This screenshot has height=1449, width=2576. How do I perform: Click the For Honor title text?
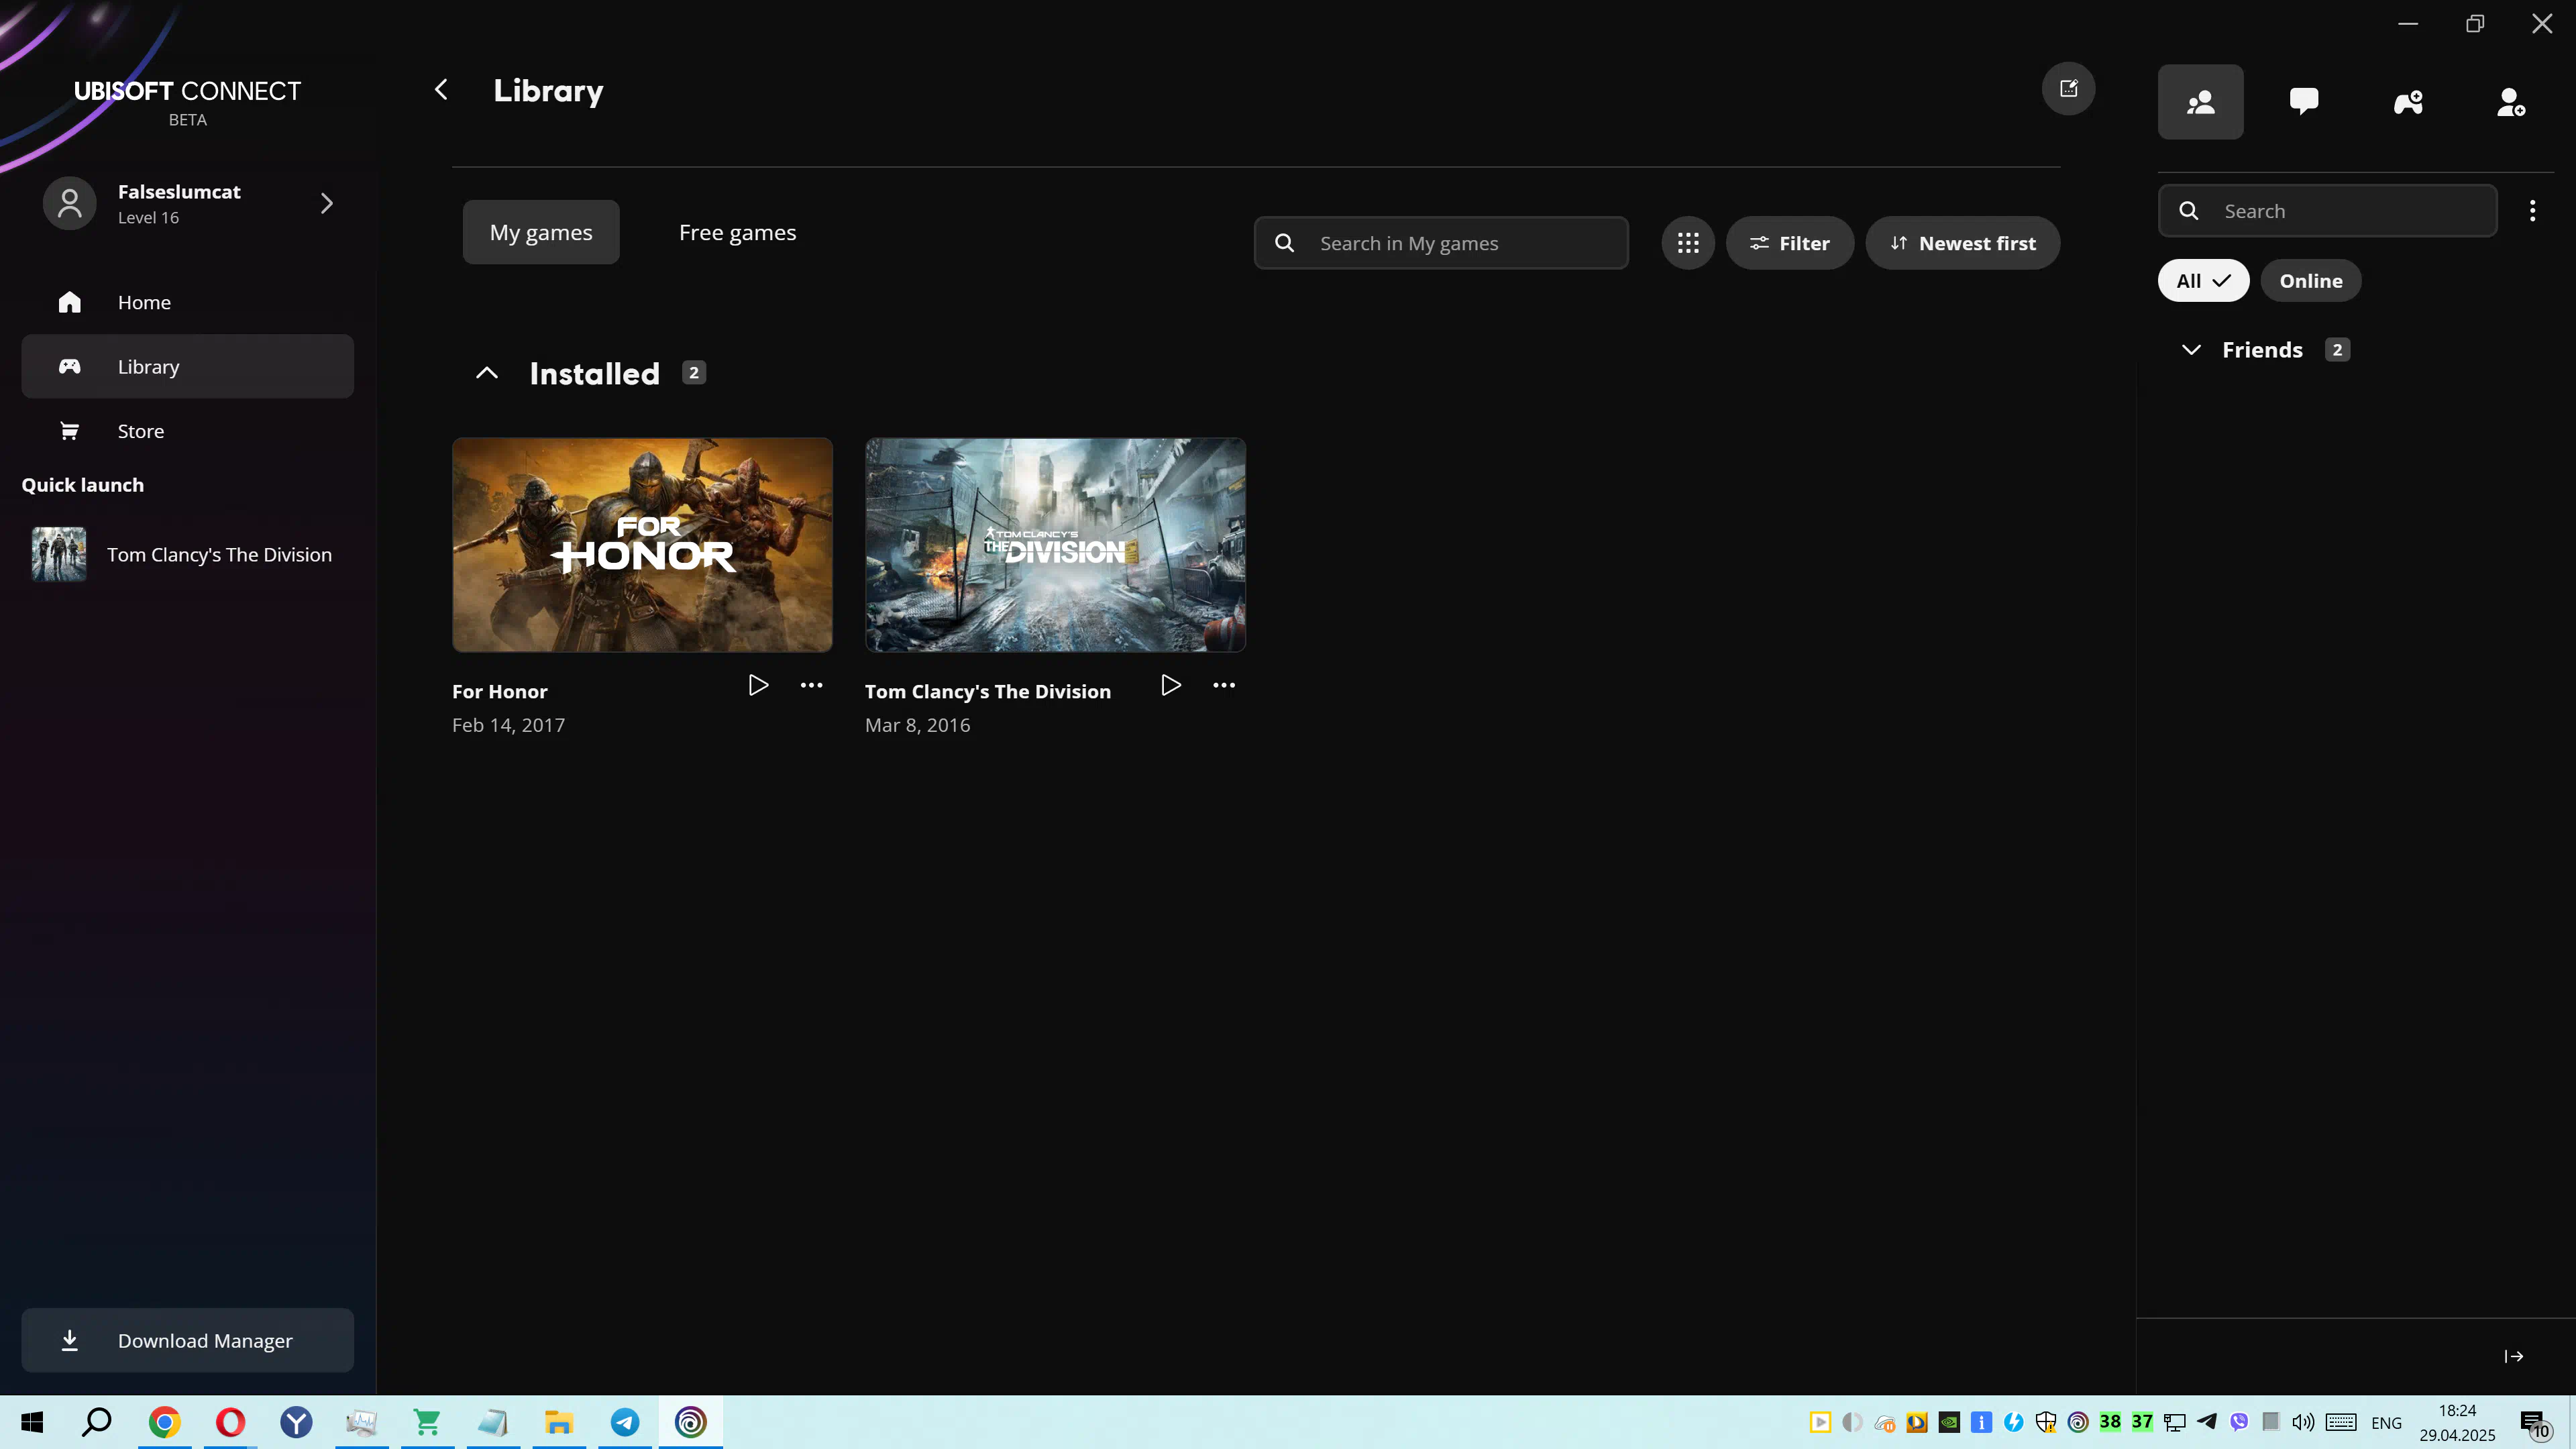[499, 691]
